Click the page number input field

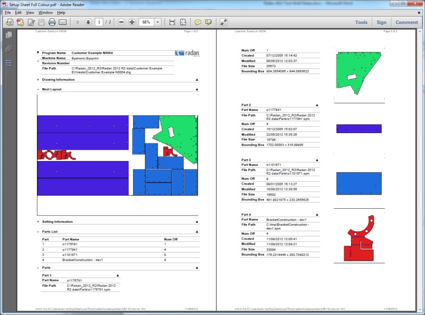point(99,22)
